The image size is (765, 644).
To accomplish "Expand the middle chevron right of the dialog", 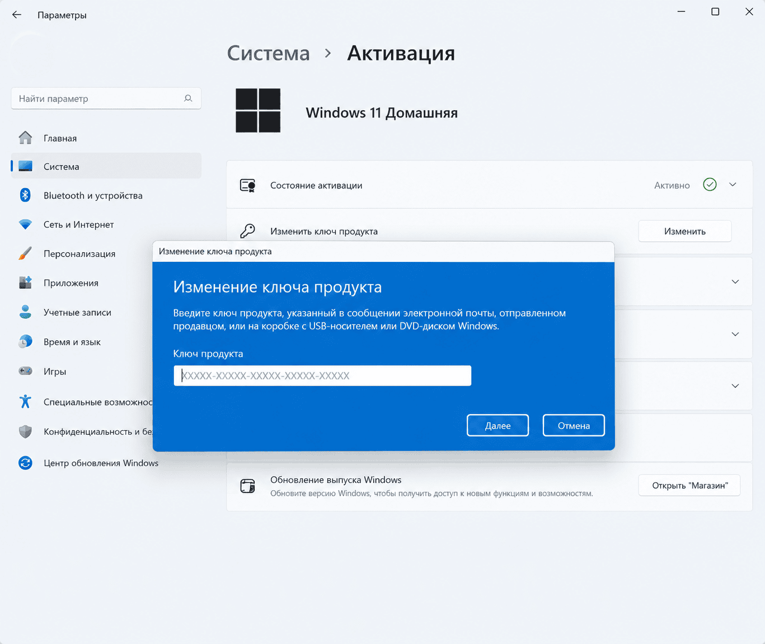I will [x=735, y=334].
